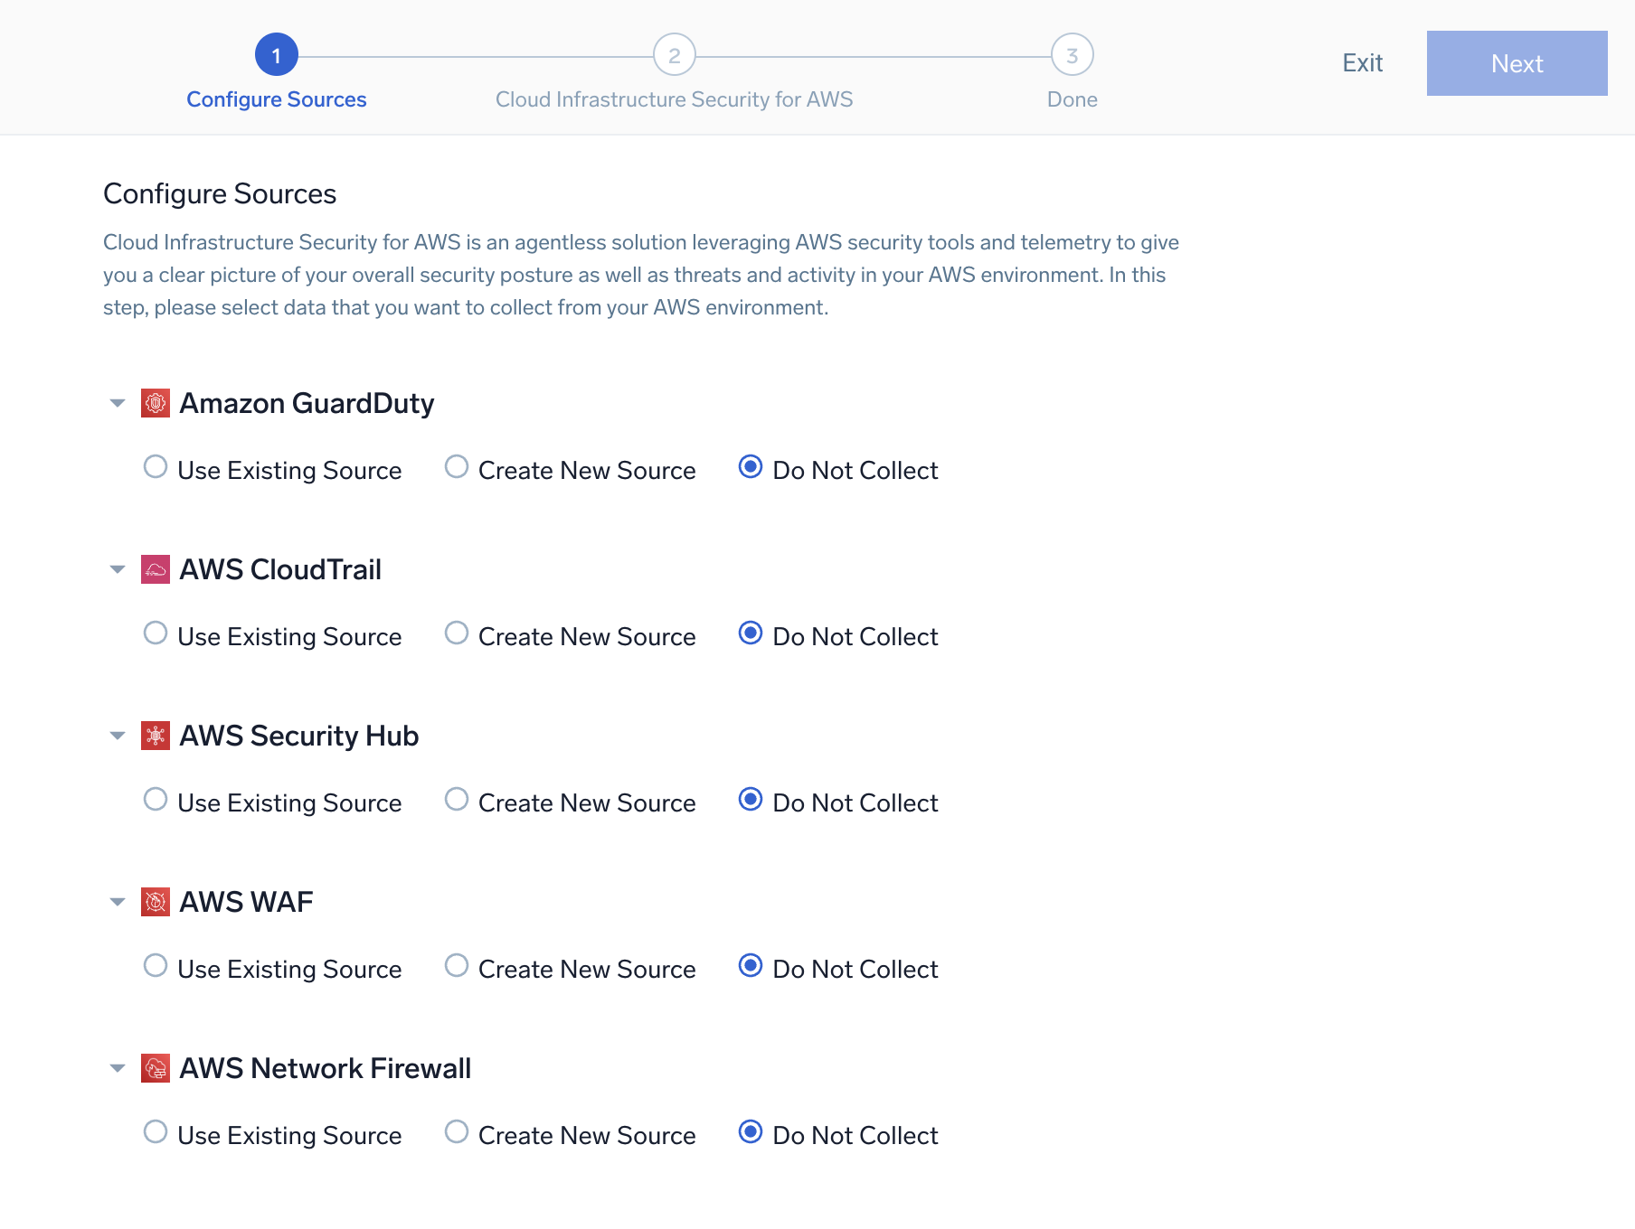
Task: Choose Use Existing Source for AWS CloudTrail
Action: [156, 633]
